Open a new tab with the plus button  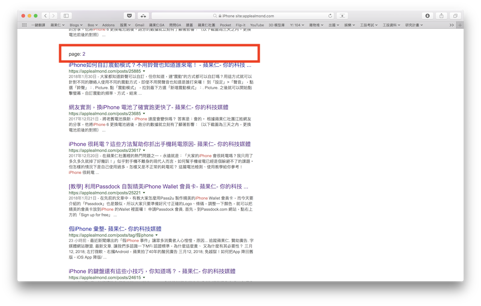coord(460,25)
